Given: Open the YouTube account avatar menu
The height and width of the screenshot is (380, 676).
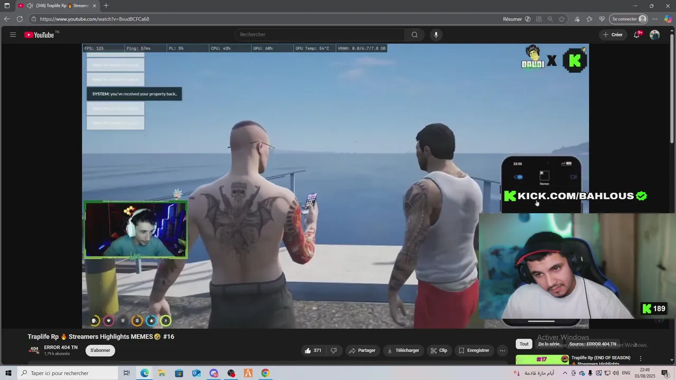Looking at the screenshot, I should pyautogui.click(x=655, y=35).
